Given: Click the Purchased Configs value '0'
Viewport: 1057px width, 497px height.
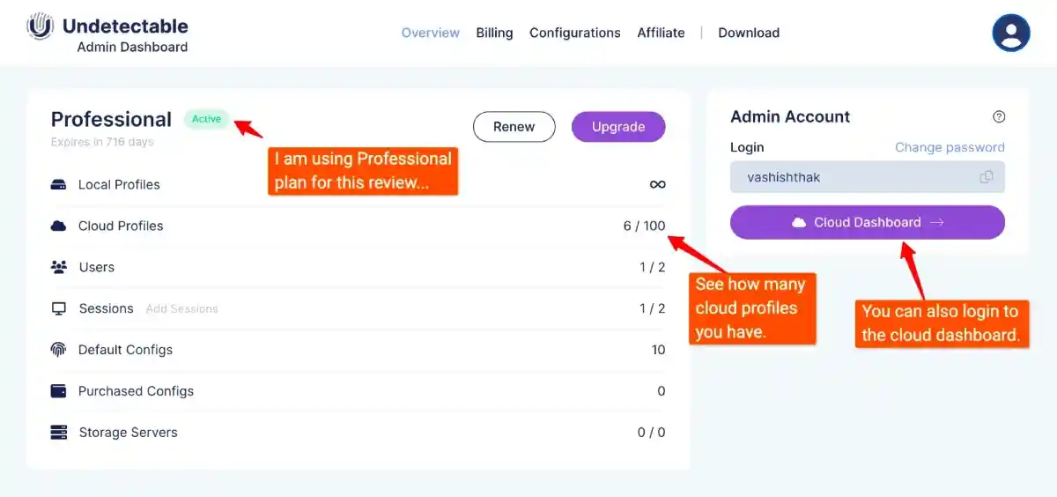Looking at the screenshot, I should coord(662,391).
